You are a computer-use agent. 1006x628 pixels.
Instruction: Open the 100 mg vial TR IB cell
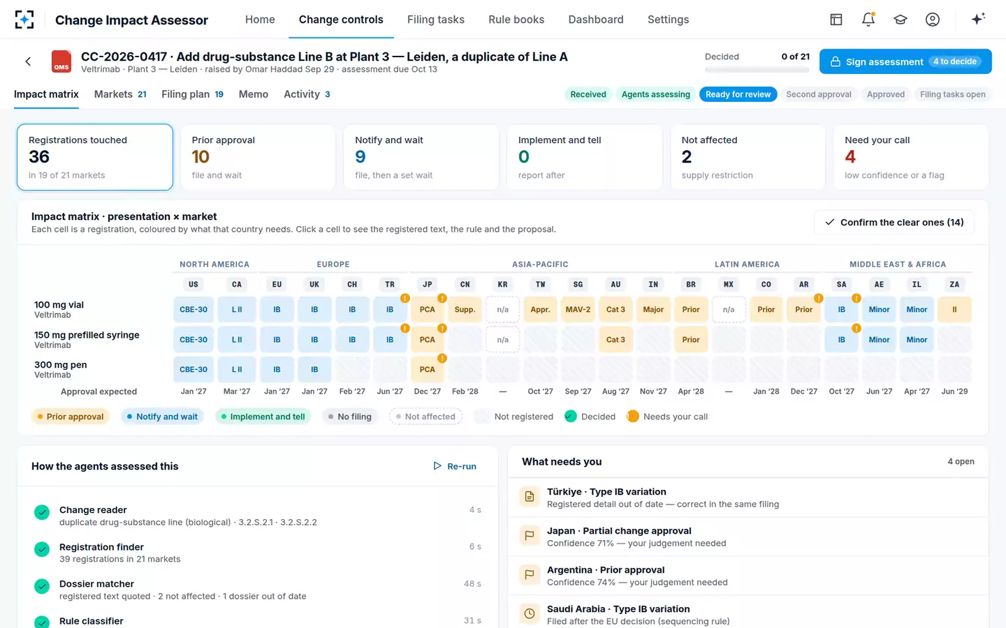point(390,309)
